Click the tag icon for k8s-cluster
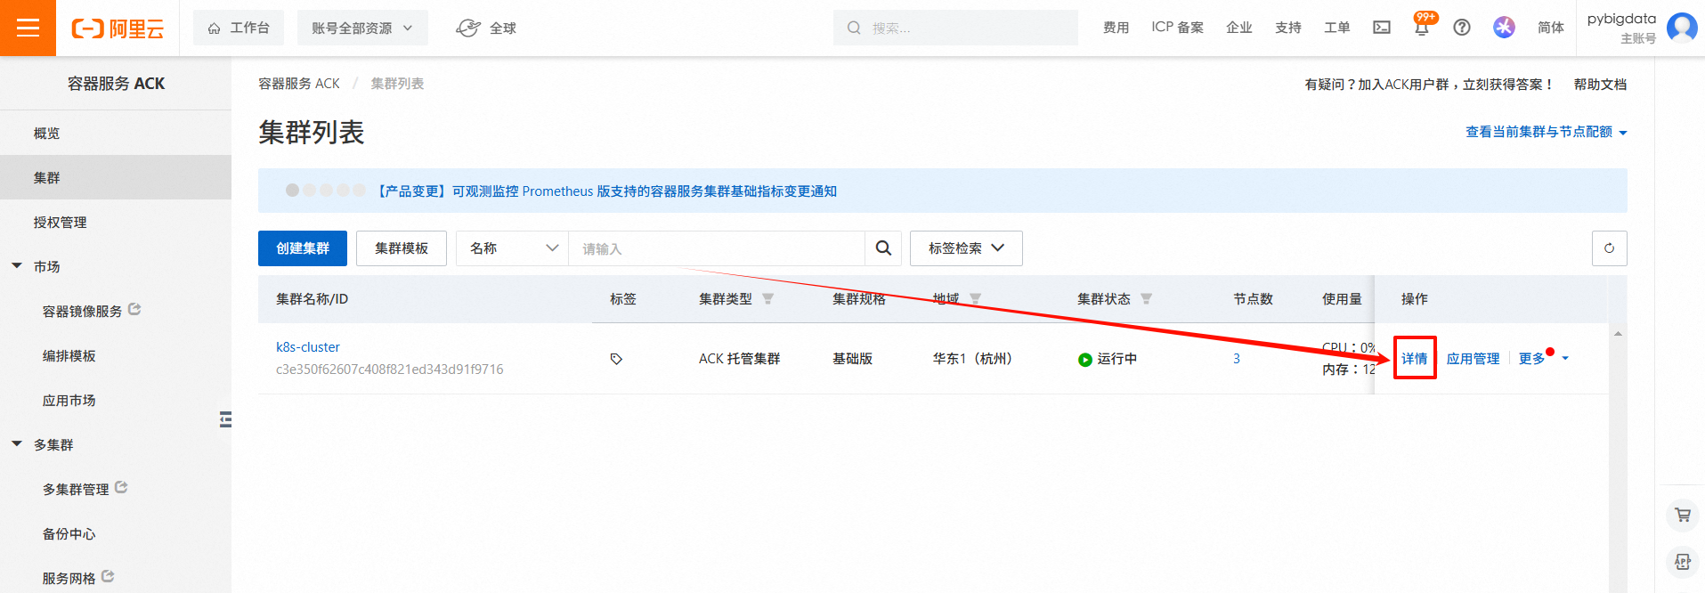The height and width of the screenshot is (593, 1705). (x=616, y=359)
